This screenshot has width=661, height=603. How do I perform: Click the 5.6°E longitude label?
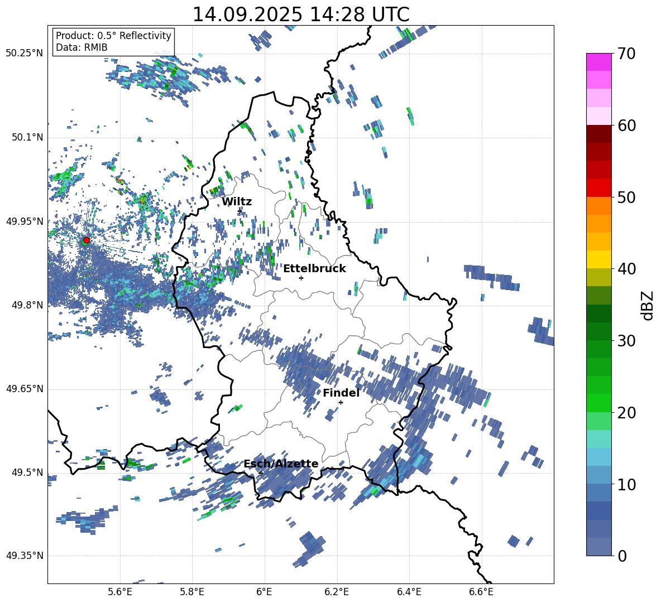(x=120, y=592)
